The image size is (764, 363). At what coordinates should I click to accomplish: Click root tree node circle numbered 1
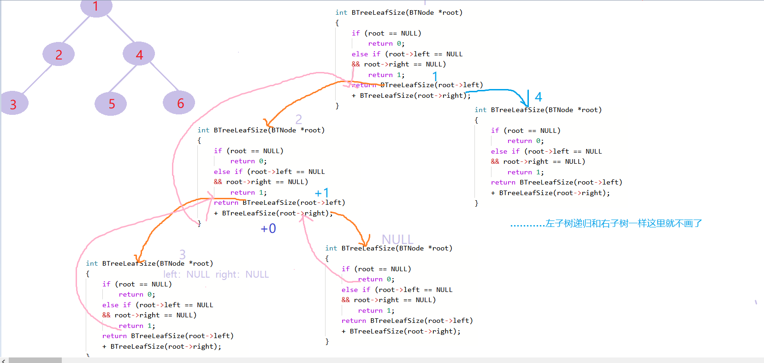click(x=96, y=7)
